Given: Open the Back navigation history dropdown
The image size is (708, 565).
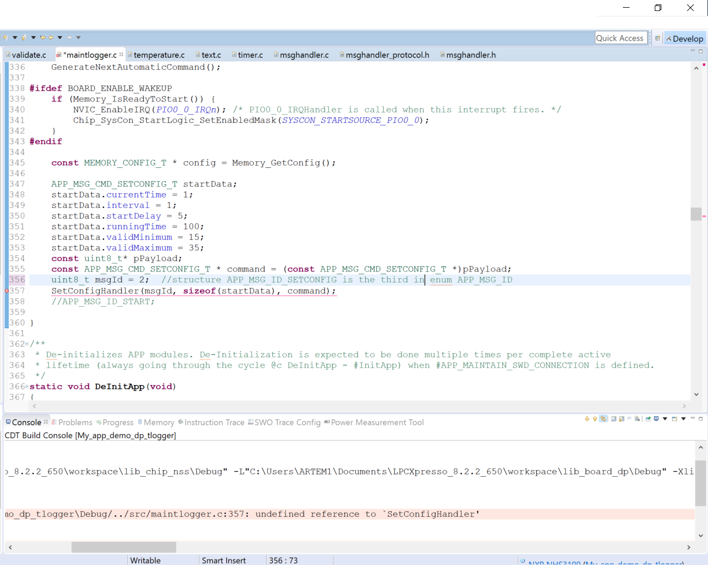Looking at the screenshot, I should [x=60, y=38].
